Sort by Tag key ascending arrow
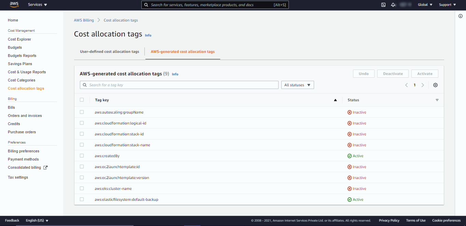 pos(335,100)
